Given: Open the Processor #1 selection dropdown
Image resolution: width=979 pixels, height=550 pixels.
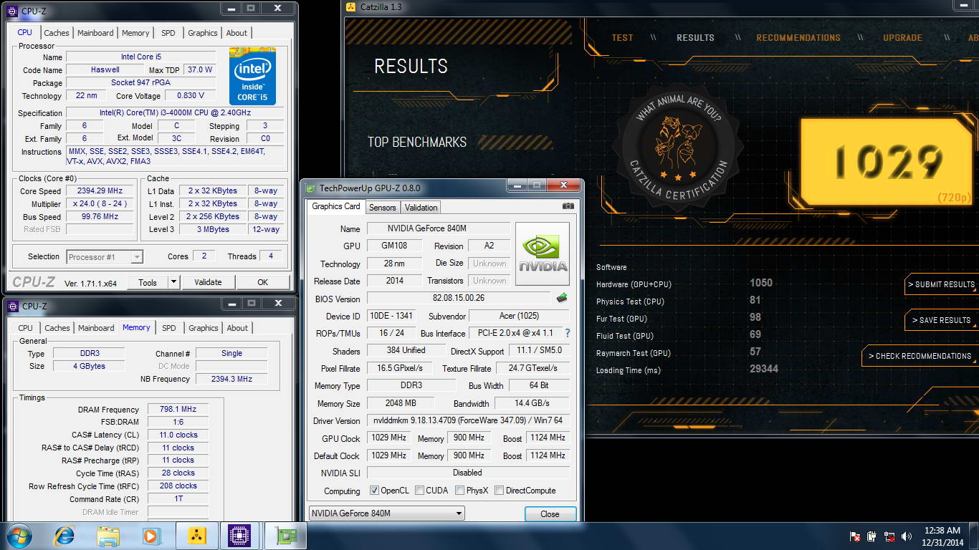Looking at the screenshot, I should tap(105, 257).
